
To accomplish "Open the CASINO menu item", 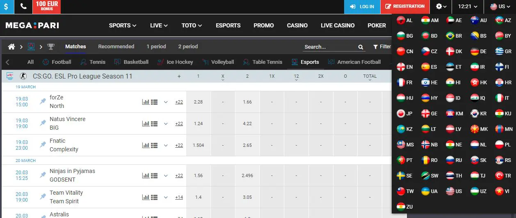I will 297,25.
